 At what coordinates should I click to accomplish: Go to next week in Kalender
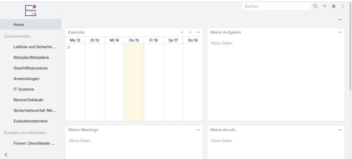(x=190, y=32)
